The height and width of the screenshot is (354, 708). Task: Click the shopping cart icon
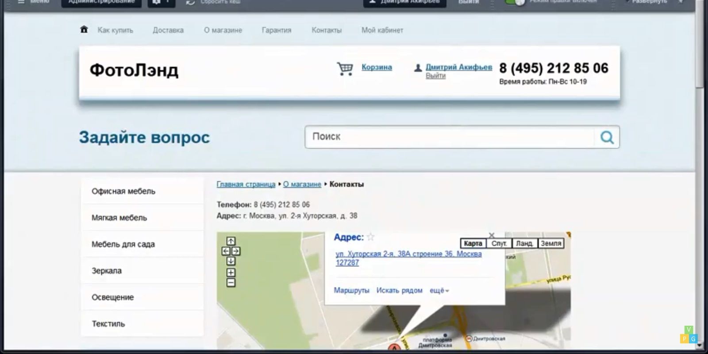(345, 69)
